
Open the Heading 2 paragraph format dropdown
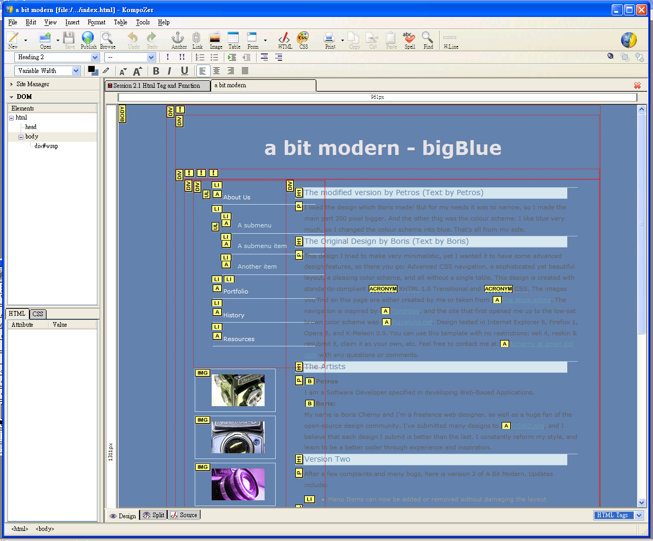point(57,57)
